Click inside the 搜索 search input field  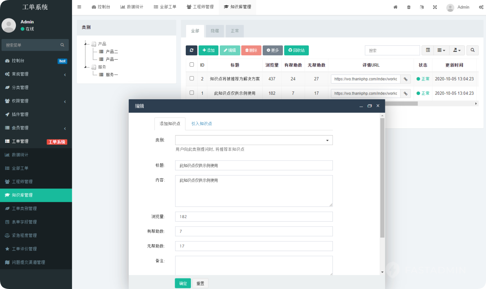(x=392, y=50)
